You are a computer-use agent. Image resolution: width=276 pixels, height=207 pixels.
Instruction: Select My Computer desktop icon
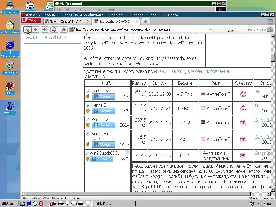(10, 7)
